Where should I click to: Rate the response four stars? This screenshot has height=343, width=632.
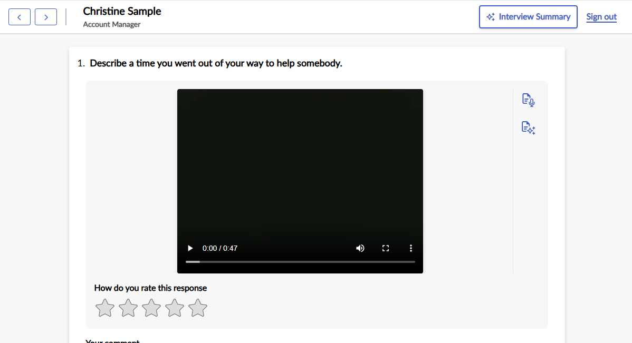click(175, 308)
